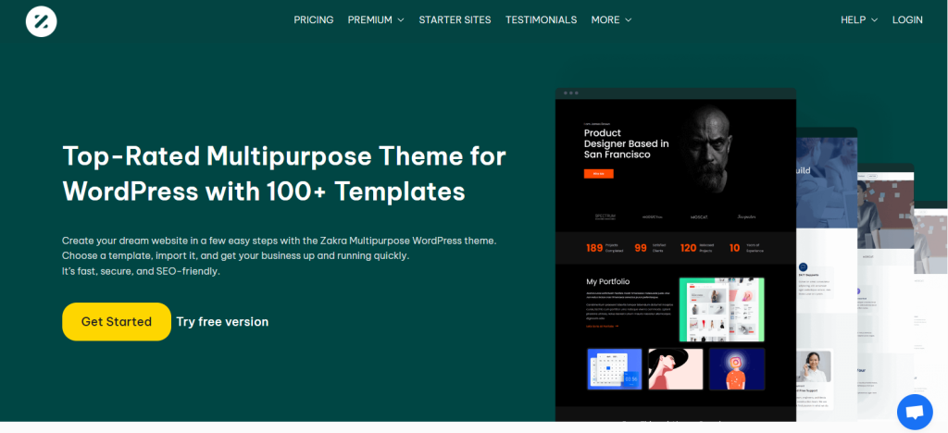
Task: Select the woman with hat illustration
Action: [675, 369]
